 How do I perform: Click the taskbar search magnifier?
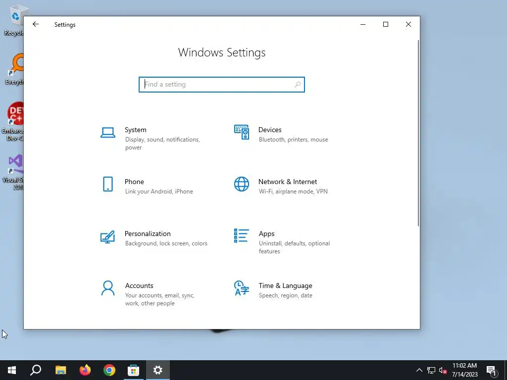tap(36, 370)
